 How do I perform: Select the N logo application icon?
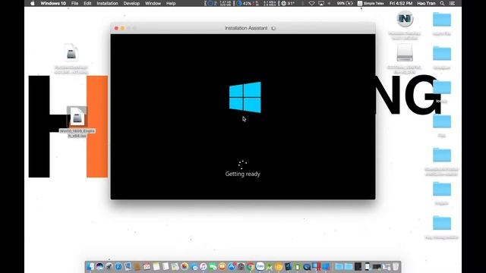405,19
